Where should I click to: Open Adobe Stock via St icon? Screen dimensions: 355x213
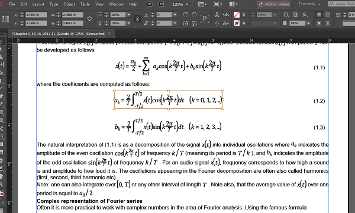(161, 4)
